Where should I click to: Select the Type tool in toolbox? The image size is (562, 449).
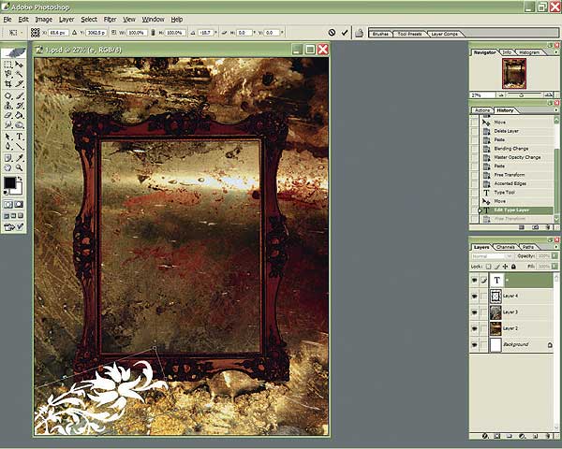[x=21, y=136]
